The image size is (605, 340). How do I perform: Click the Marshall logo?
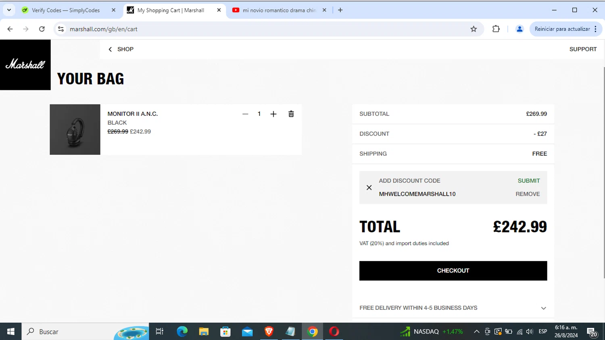(x=25, y=65)
